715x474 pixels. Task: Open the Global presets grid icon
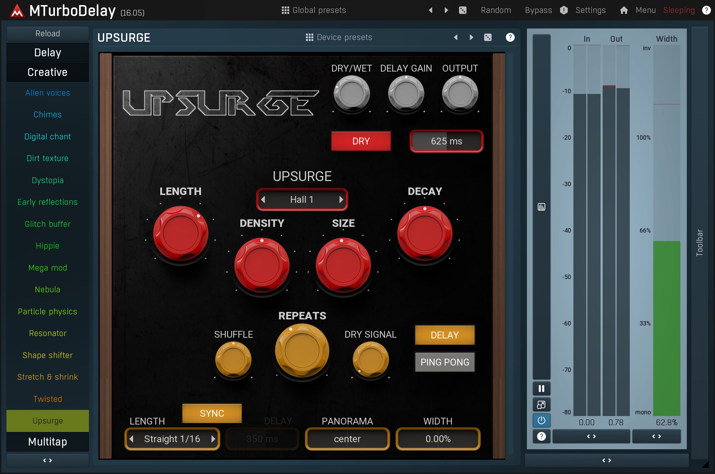285,10
